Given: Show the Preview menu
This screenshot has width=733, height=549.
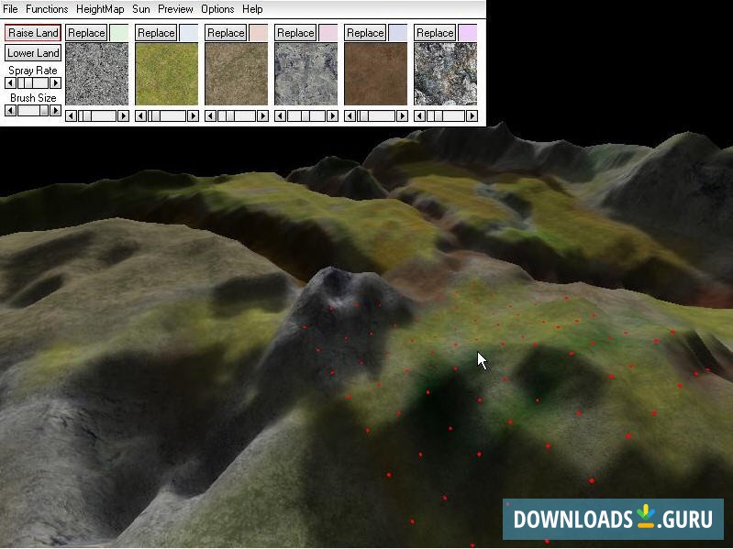Looking at the screenshot, I should pyautogui.click(x=175, y=9).
